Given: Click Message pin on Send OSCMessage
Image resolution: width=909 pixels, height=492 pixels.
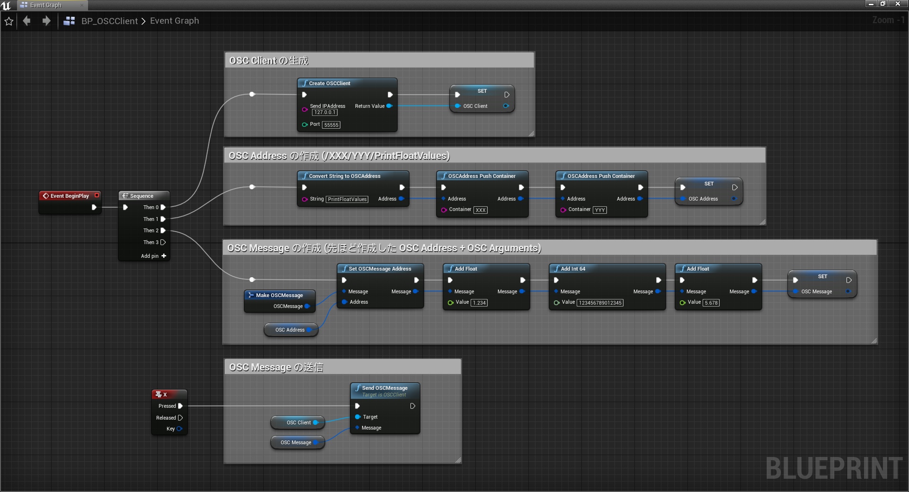Looking at the screenshot, I should (357, 428).
